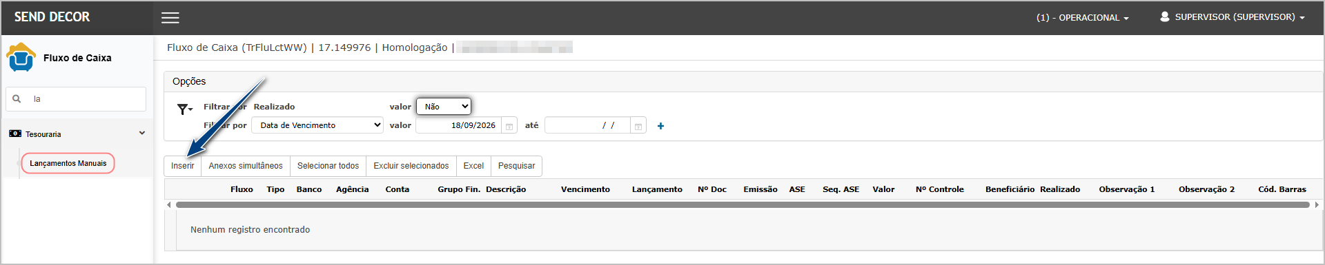Image resolution: width=1325 pixels, height=265 pixels.
Task: Sort by Grupo Fin. column header
Action: pyautogui.click(x=459, y=189)
